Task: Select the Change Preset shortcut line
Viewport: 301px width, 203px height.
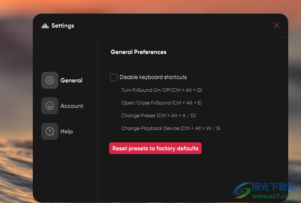Action: point(158,116)
